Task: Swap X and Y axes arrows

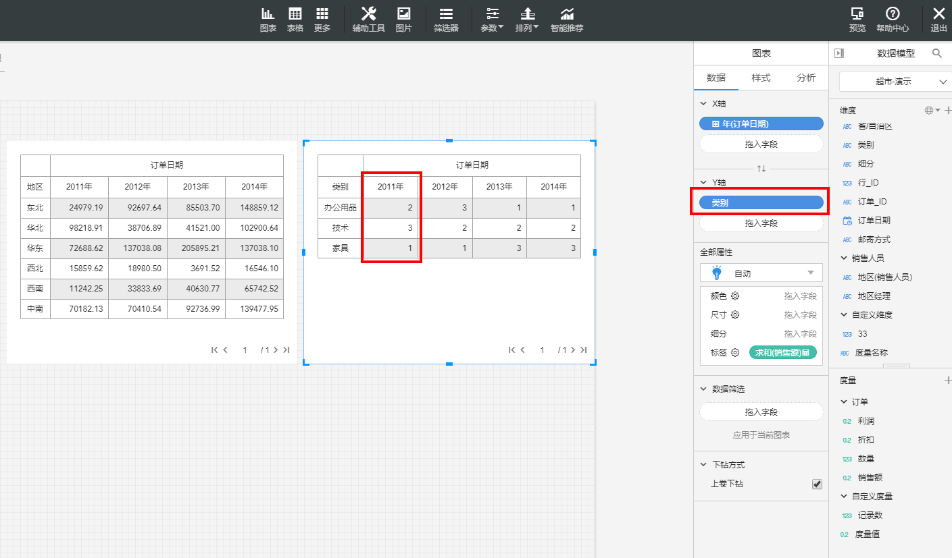Action: (761, 168)
